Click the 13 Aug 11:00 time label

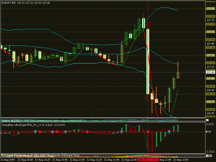tap(77, 160)
